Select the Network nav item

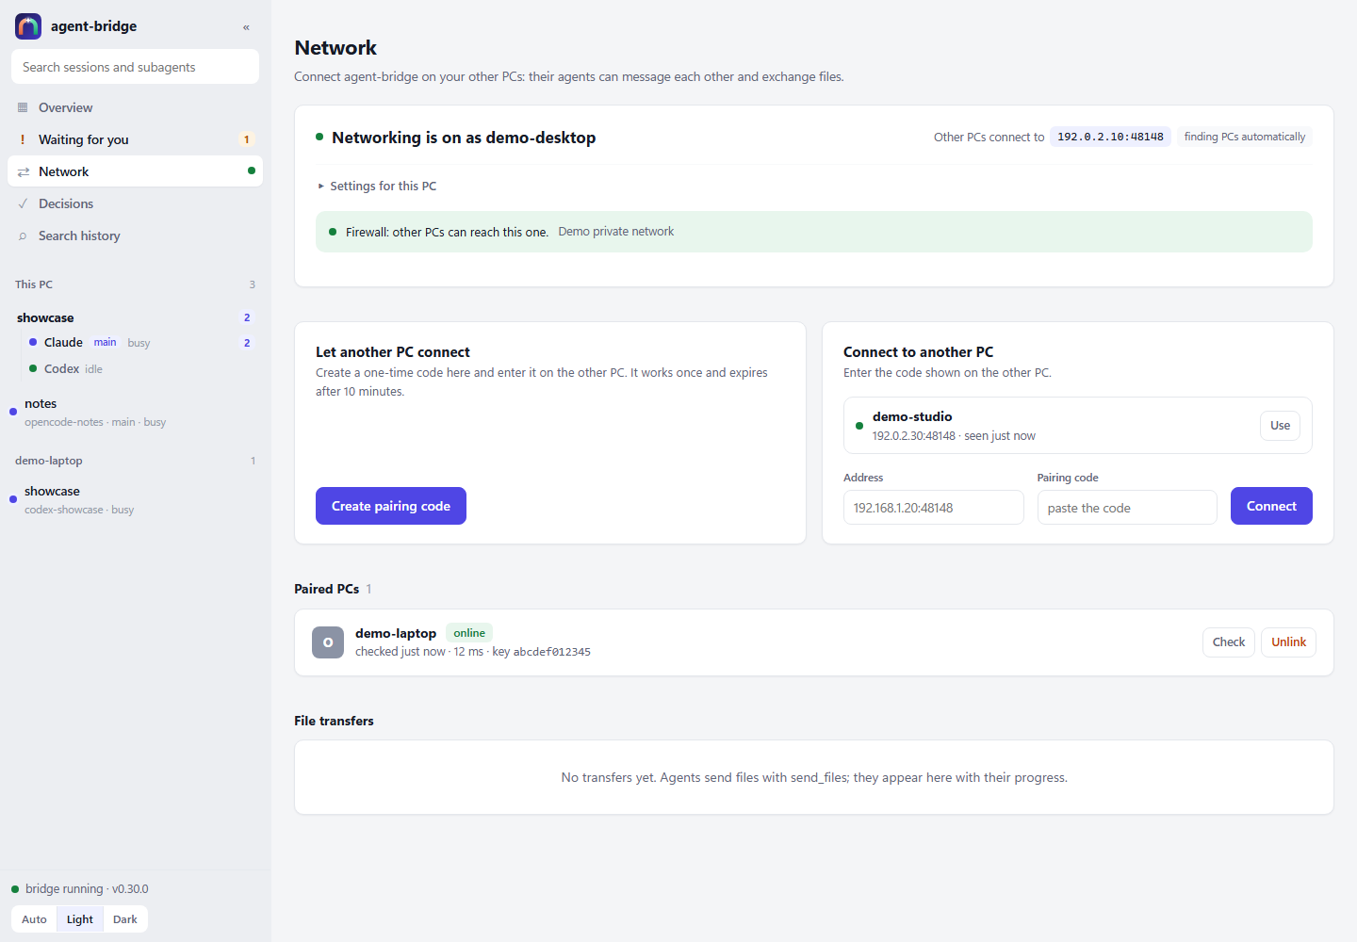coord(135,171)
